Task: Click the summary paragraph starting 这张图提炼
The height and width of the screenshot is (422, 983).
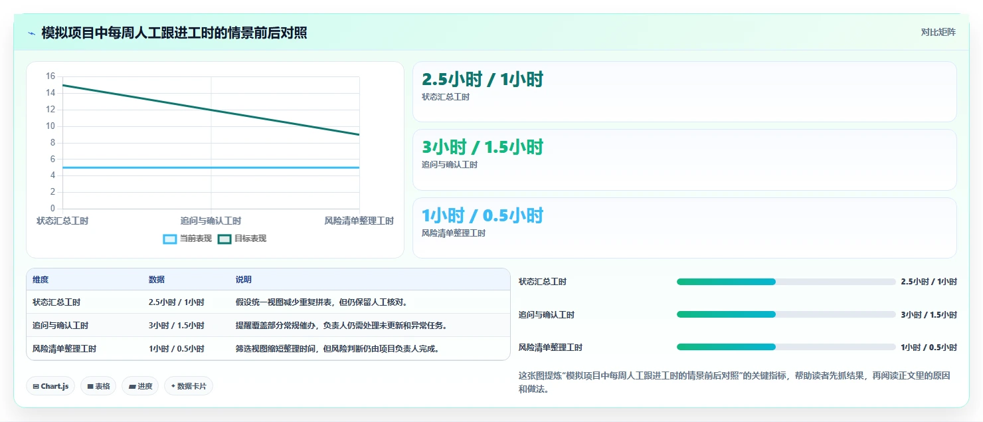Action: (x=735, y=382)
